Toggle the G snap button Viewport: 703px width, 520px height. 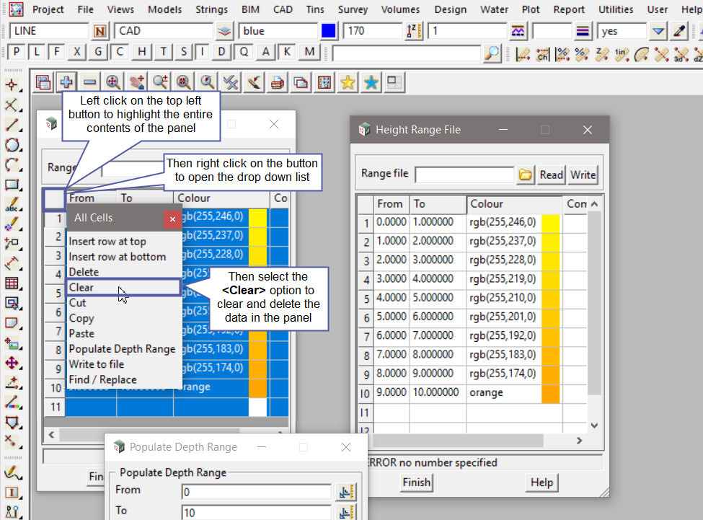99,52
